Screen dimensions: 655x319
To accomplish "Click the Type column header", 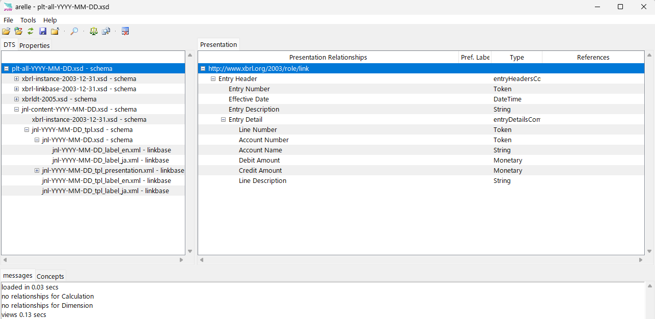I will pyautogui.click(x=516, y=57).
